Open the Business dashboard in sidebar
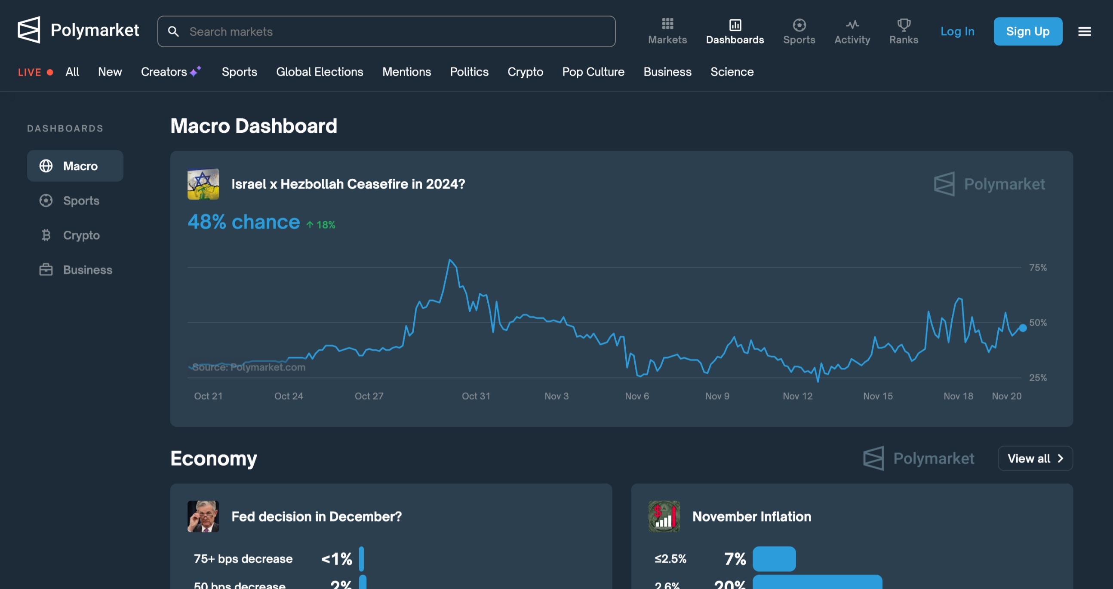Viewport: 1113px width, 589px height. [x=75, y=269]
